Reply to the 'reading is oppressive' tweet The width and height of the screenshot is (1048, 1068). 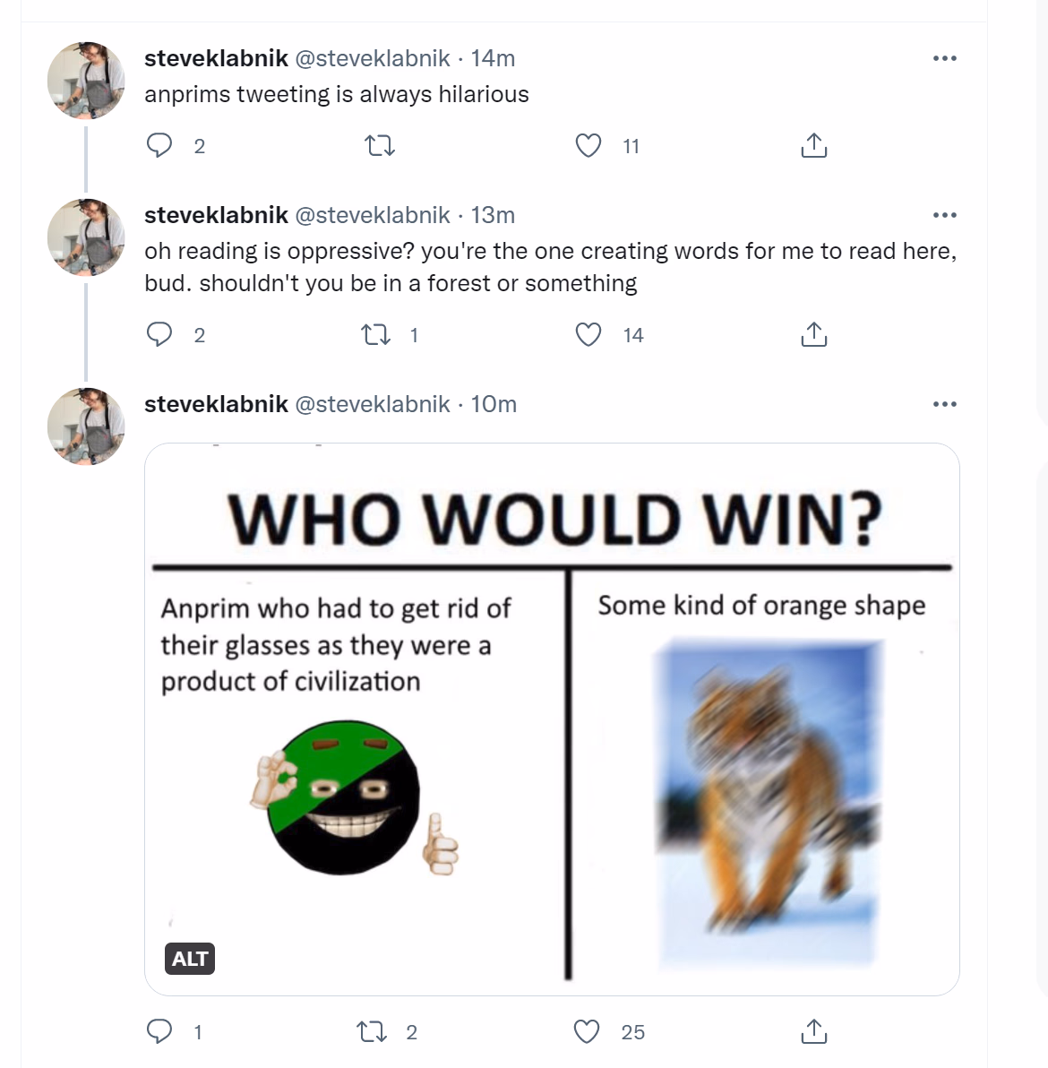(159, 334)
